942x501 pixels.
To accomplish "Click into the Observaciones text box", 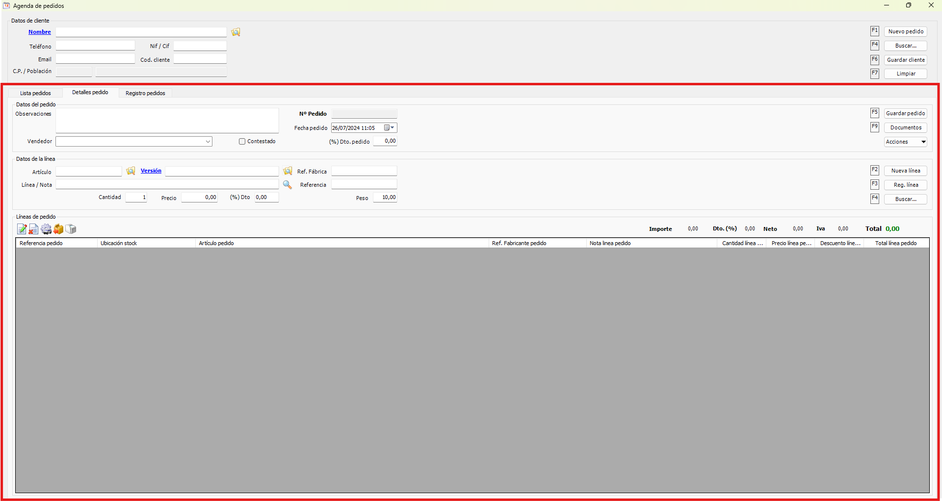I will pos(167,121).
